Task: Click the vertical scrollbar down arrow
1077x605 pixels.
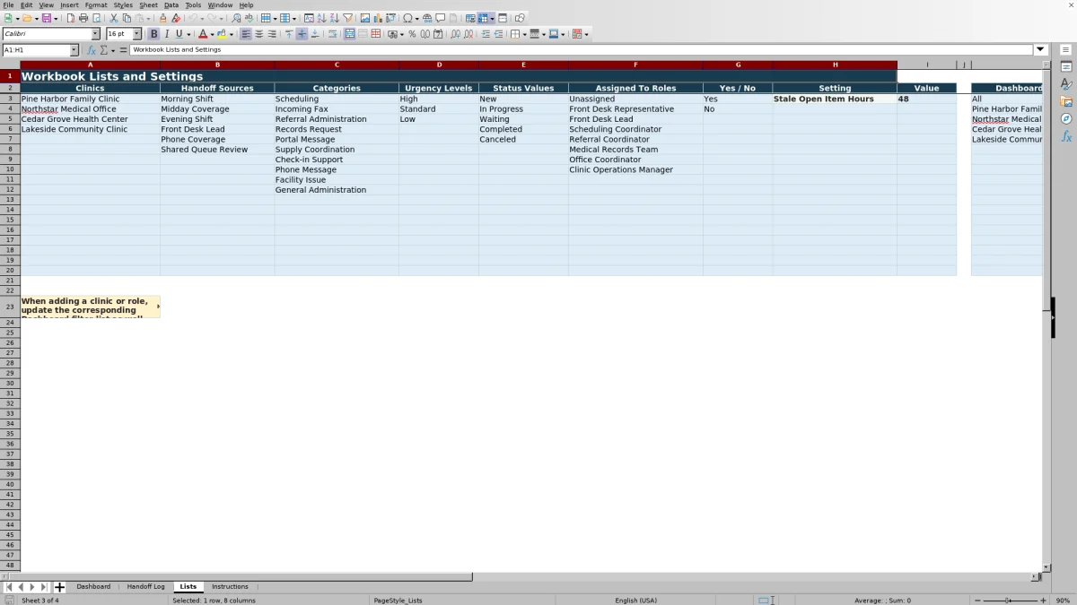Action: (x=1046, y=567)
